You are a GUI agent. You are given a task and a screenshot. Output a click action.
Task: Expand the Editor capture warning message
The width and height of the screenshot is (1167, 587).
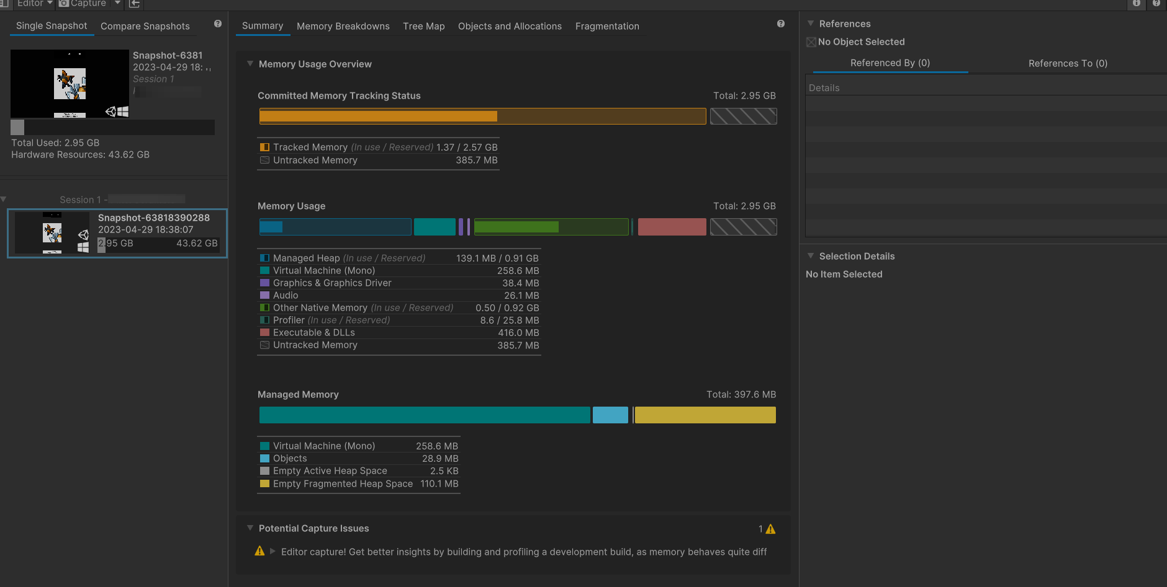point(273,551)
